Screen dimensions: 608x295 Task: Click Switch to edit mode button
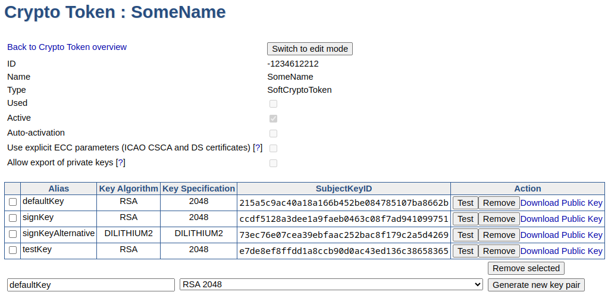tap(309, 49)
